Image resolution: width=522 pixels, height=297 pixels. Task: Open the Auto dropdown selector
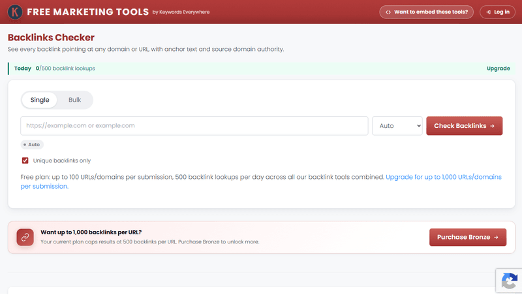click(397, 126)
